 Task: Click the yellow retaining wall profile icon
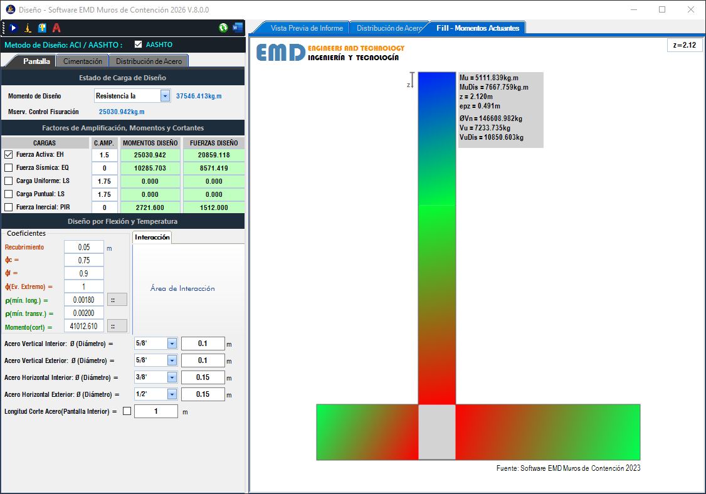28,28
